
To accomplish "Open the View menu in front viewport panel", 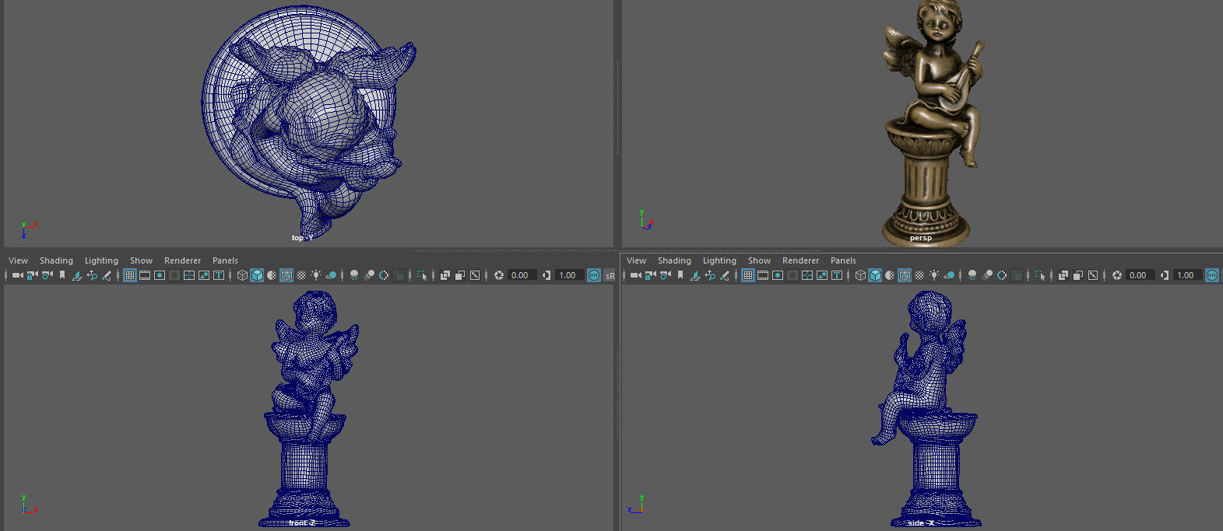I will click(18, 260).
